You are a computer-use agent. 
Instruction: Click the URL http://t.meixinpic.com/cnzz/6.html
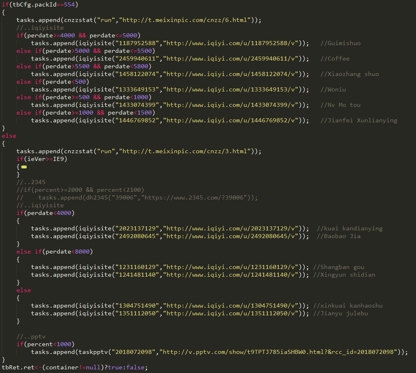pyautogui.click(x=185, y=20)
